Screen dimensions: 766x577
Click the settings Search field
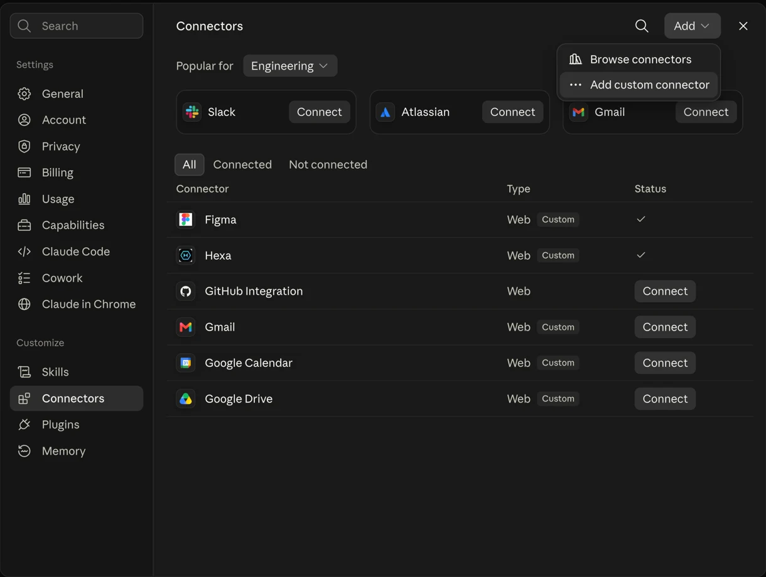[77, 26]
